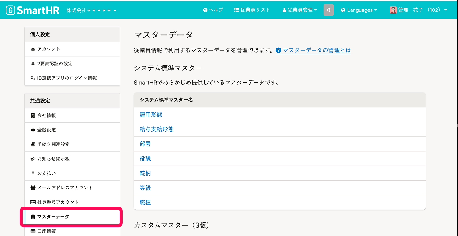458x236 pixels.
Task: Open the 雇用形態 master link
Action: pos(151,115)
